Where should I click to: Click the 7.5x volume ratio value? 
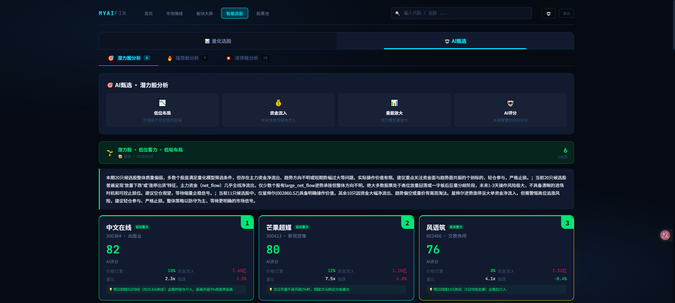[330, 279]
